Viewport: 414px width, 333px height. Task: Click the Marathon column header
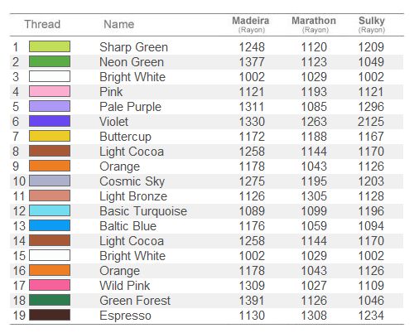(x=314, y=24)
